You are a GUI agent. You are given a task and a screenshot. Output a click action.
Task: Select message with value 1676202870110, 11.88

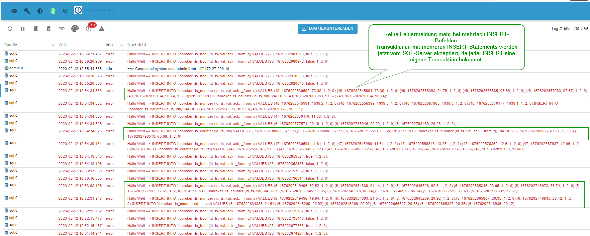[x=231, y=116]
